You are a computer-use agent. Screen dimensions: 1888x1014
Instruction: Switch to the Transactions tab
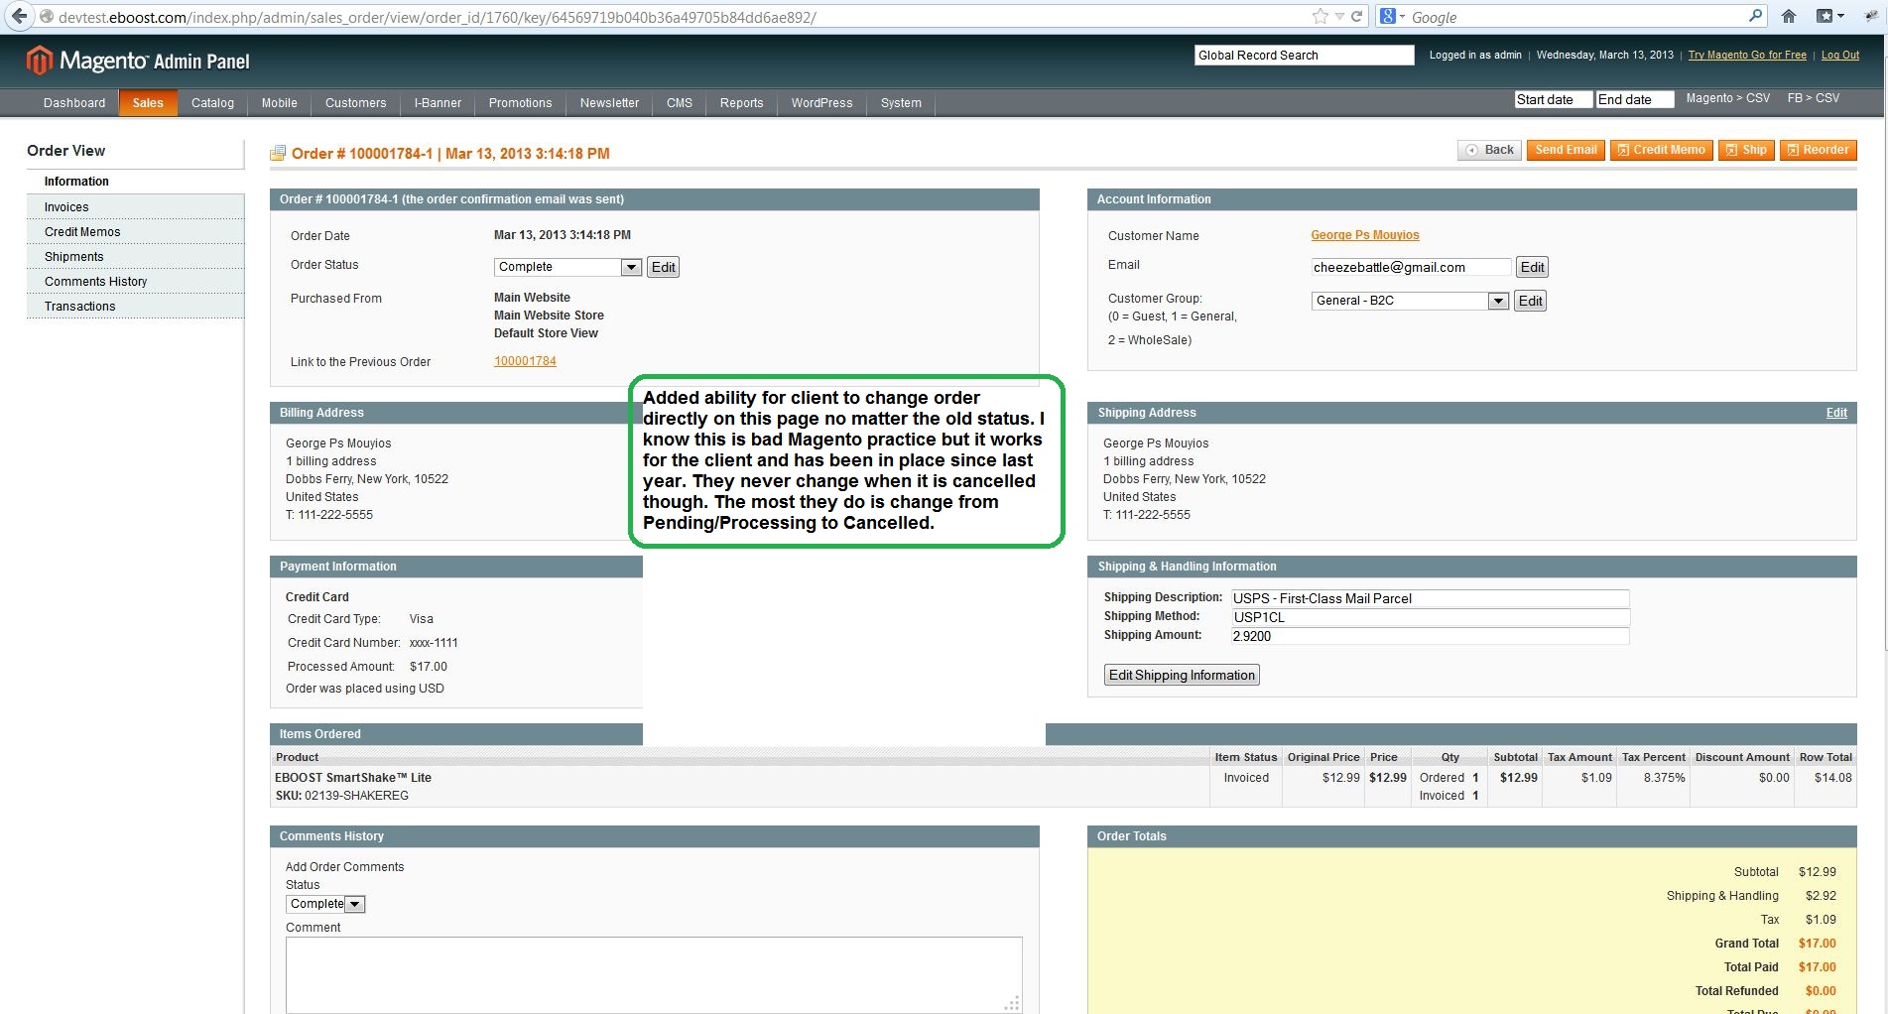[x=135, y=307]
